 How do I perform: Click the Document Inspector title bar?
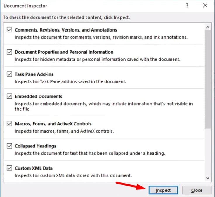click(x=93, y=6)
